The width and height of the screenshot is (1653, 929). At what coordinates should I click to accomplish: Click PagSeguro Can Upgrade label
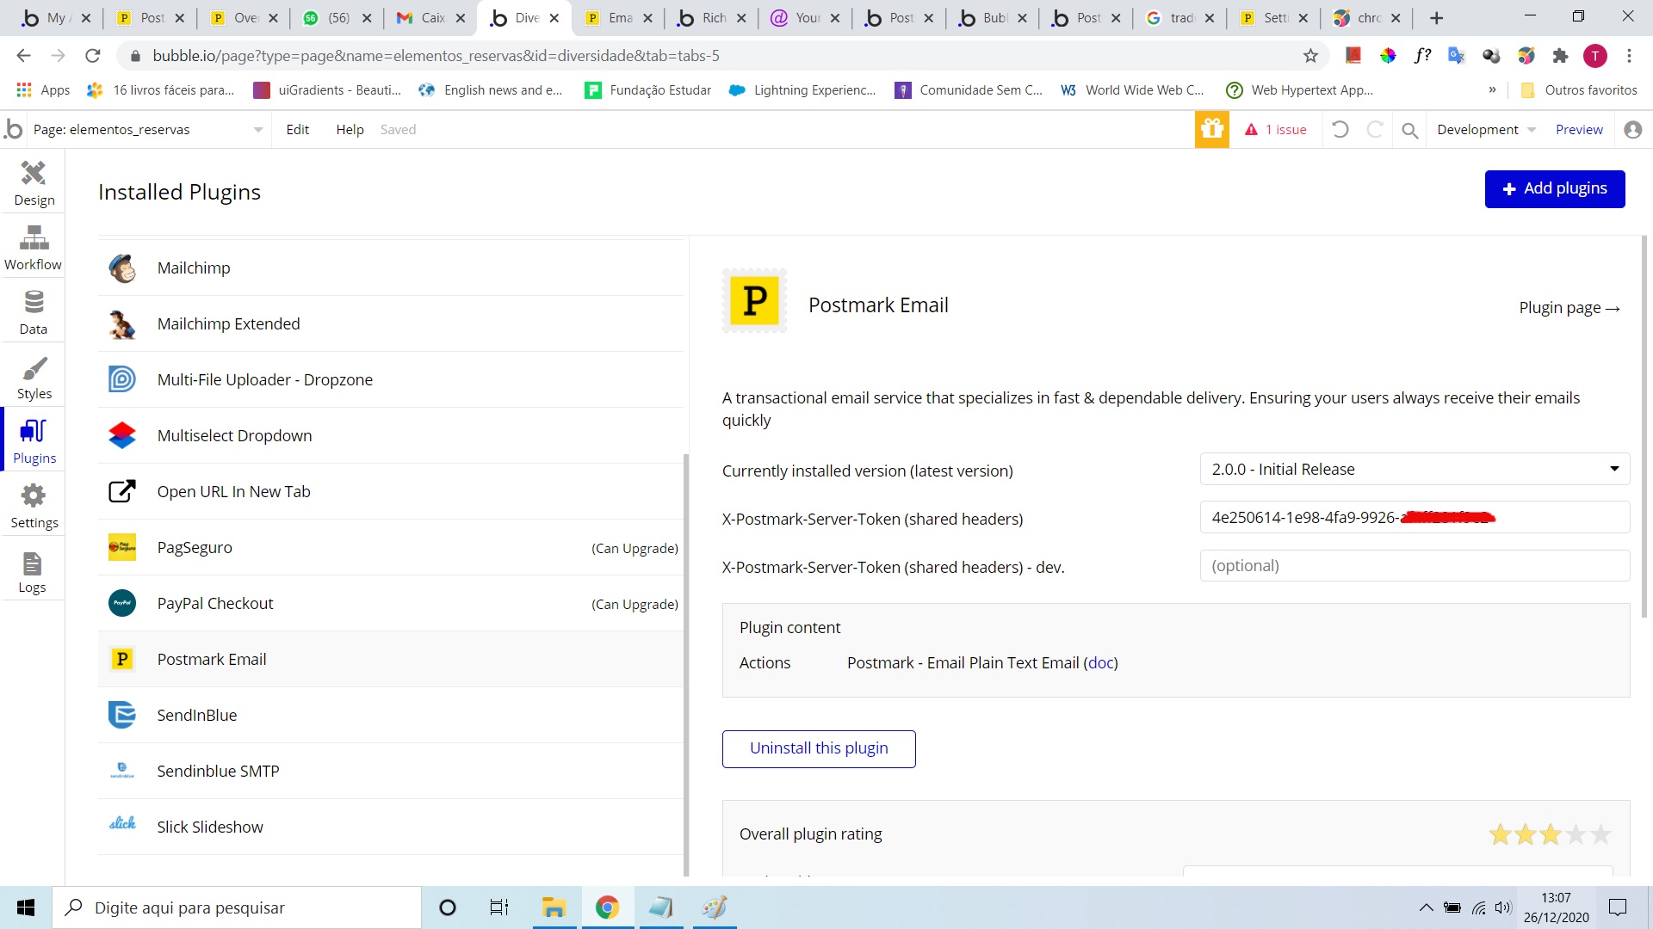click(635, 548)
